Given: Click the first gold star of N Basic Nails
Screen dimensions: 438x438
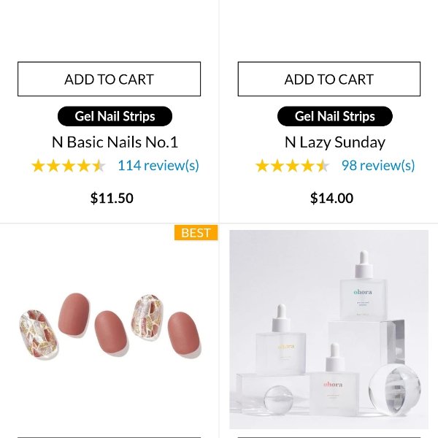Looking at the screenshot, I should point(38,166).
